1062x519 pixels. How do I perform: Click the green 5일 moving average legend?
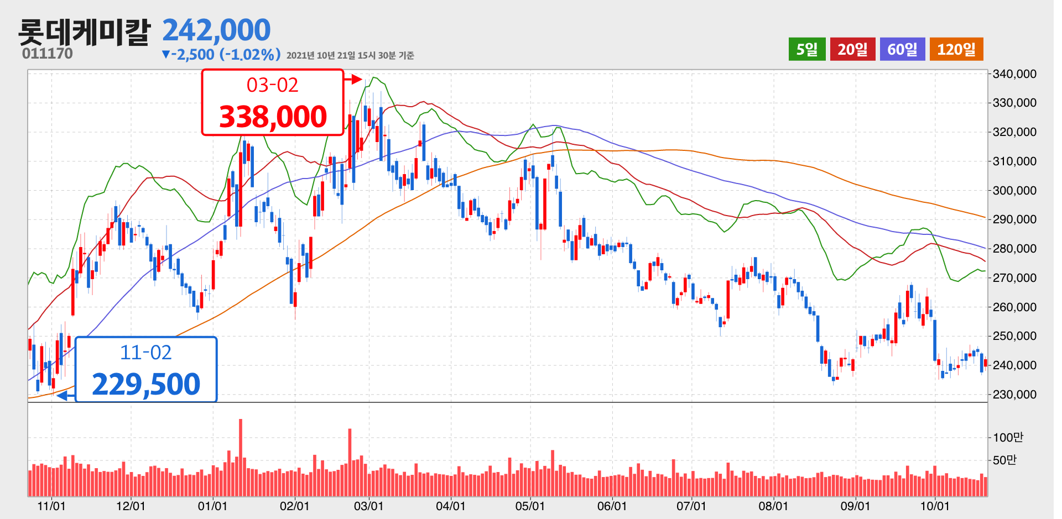(x=807, y=49)
